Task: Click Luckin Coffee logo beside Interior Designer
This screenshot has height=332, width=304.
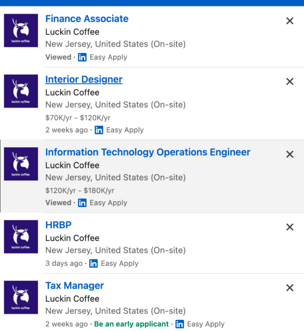Action: pos(21,91)
